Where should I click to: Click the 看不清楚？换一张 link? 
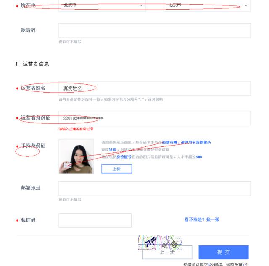pyautogui.click(x=202, y=219)
